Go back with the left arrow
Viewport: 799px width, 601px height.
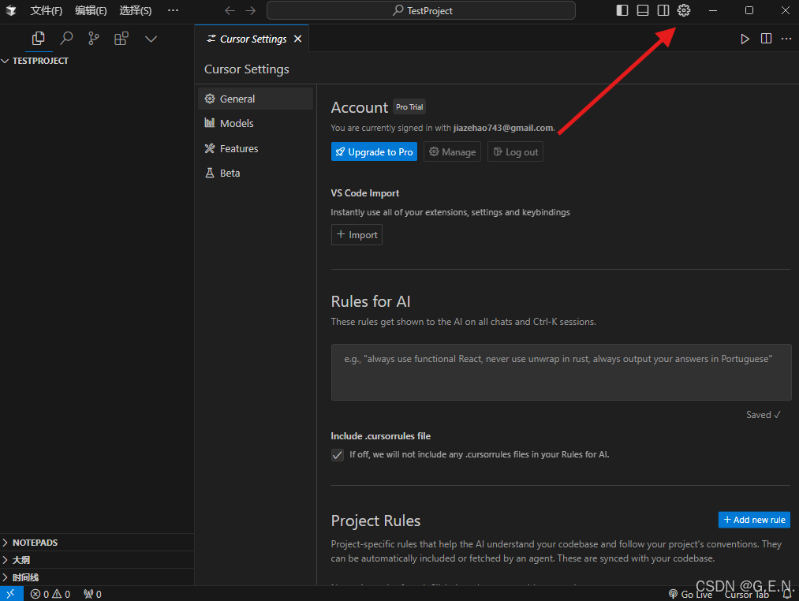click(x=230, y=11)
